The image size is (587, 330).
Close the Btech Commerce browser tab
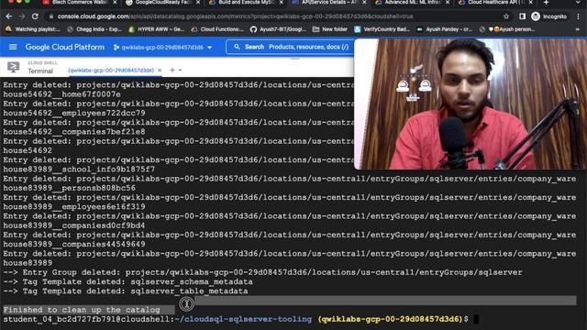[115, 2]
